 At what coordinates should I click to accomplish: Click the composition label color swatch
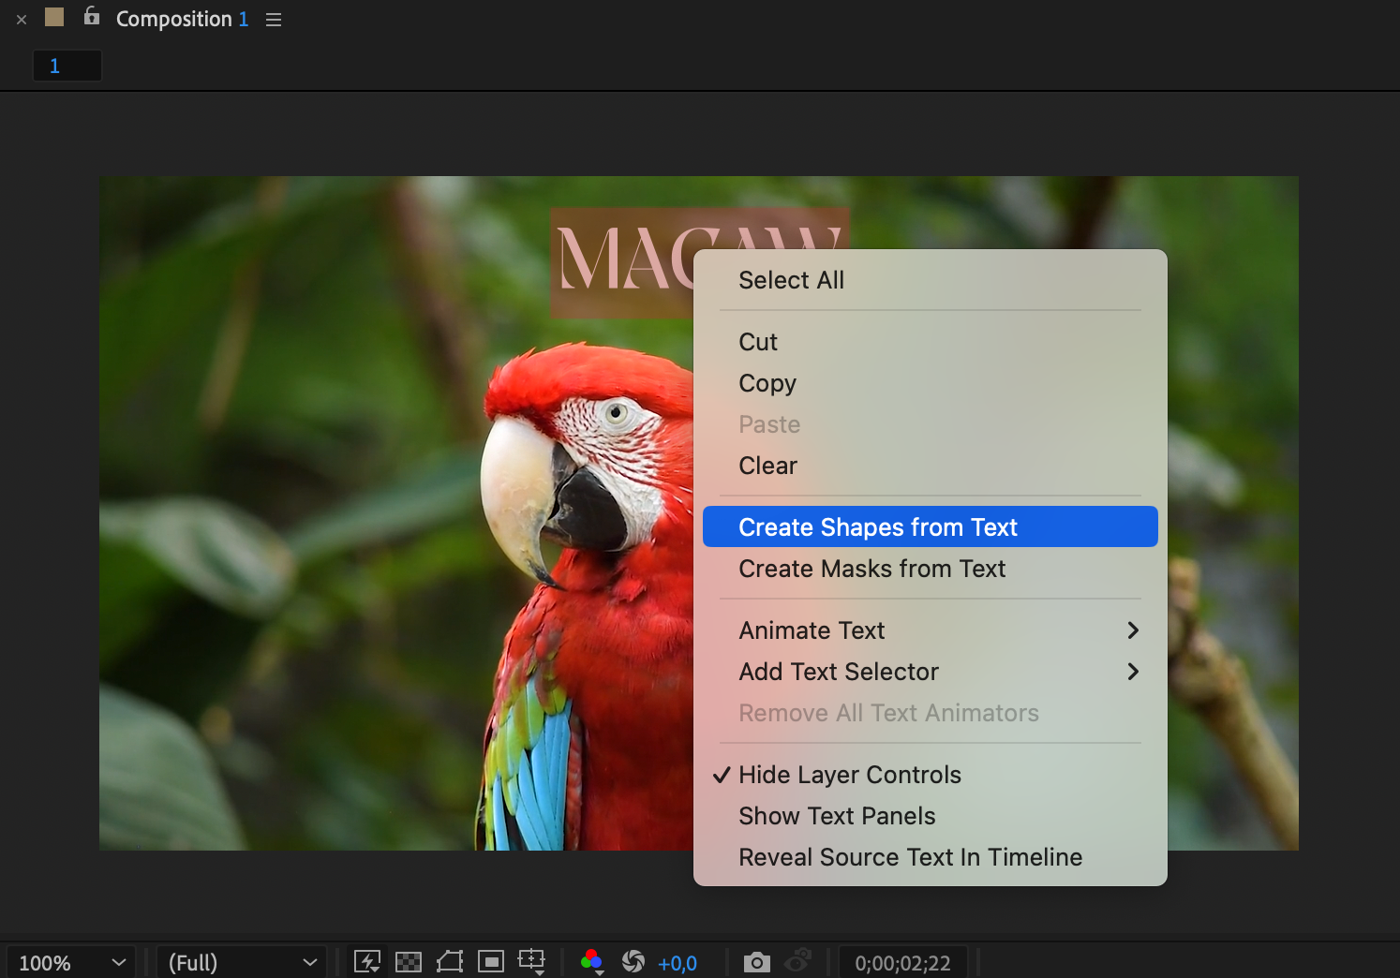pos(54,17)
